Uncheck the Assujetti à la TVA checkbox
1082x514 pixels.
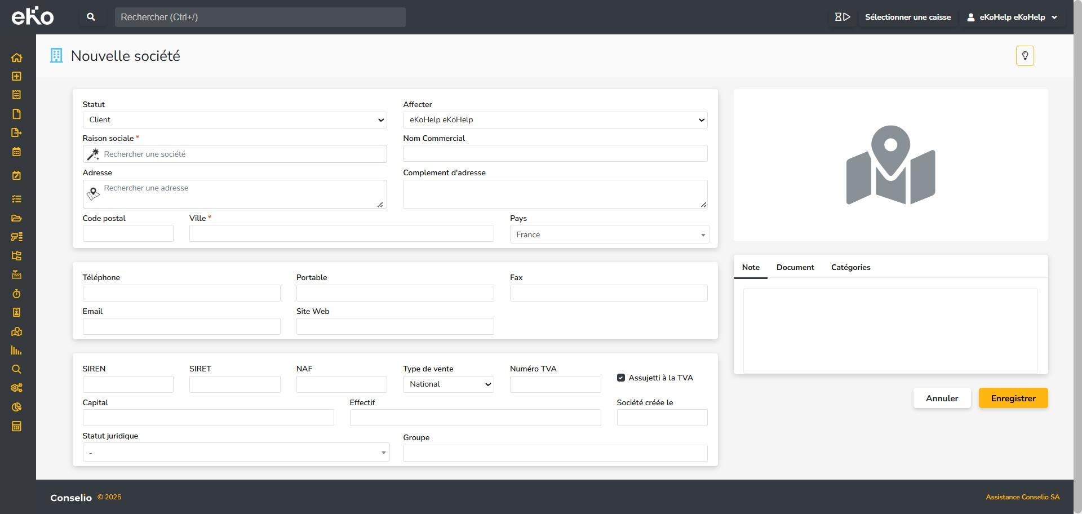click(x=621, y=378)
